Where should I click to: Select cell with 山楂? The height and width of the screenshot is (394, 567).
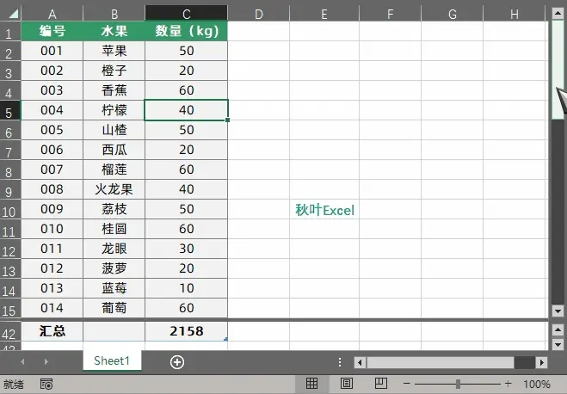click(114, 130)
